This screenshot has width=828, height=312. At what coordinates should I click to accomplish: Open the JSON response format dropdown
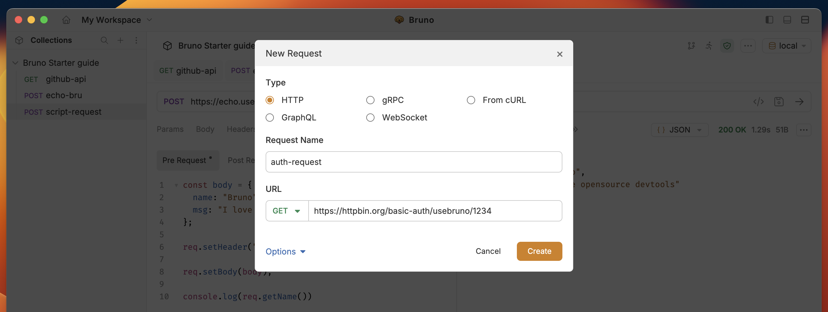coord(680,130)
